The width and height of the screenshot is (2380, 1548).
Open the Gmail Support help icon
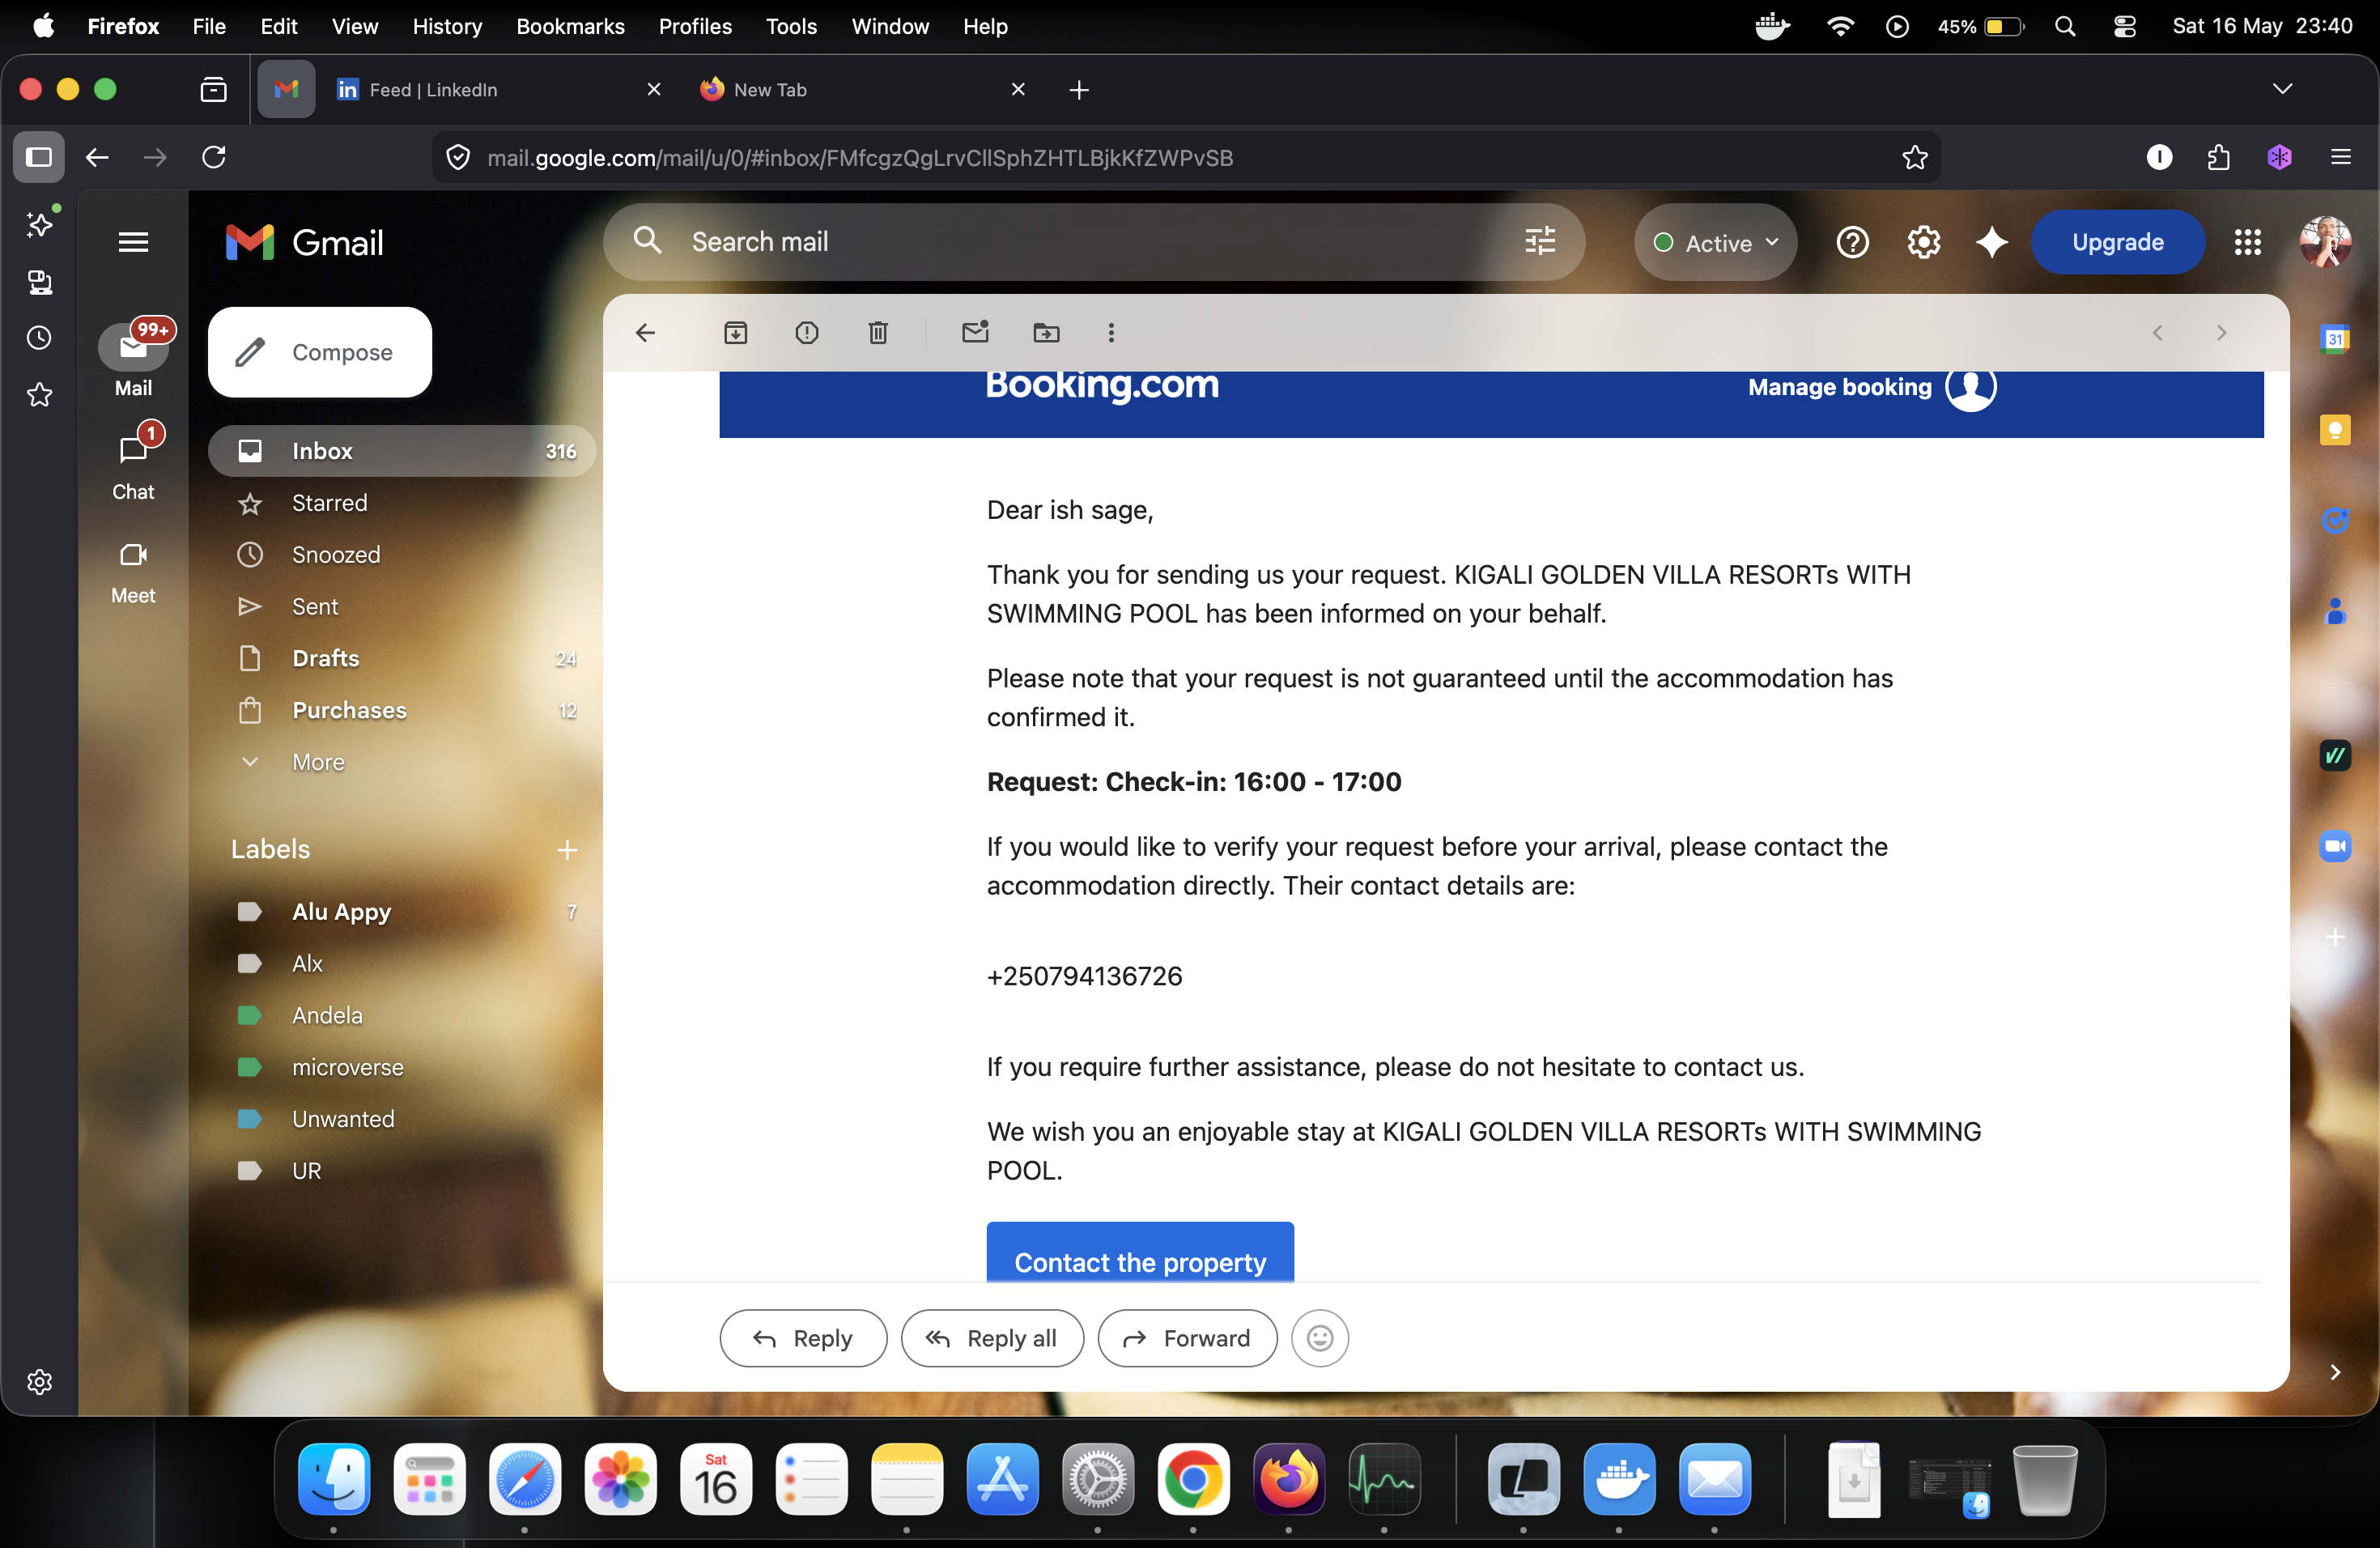1852,242
